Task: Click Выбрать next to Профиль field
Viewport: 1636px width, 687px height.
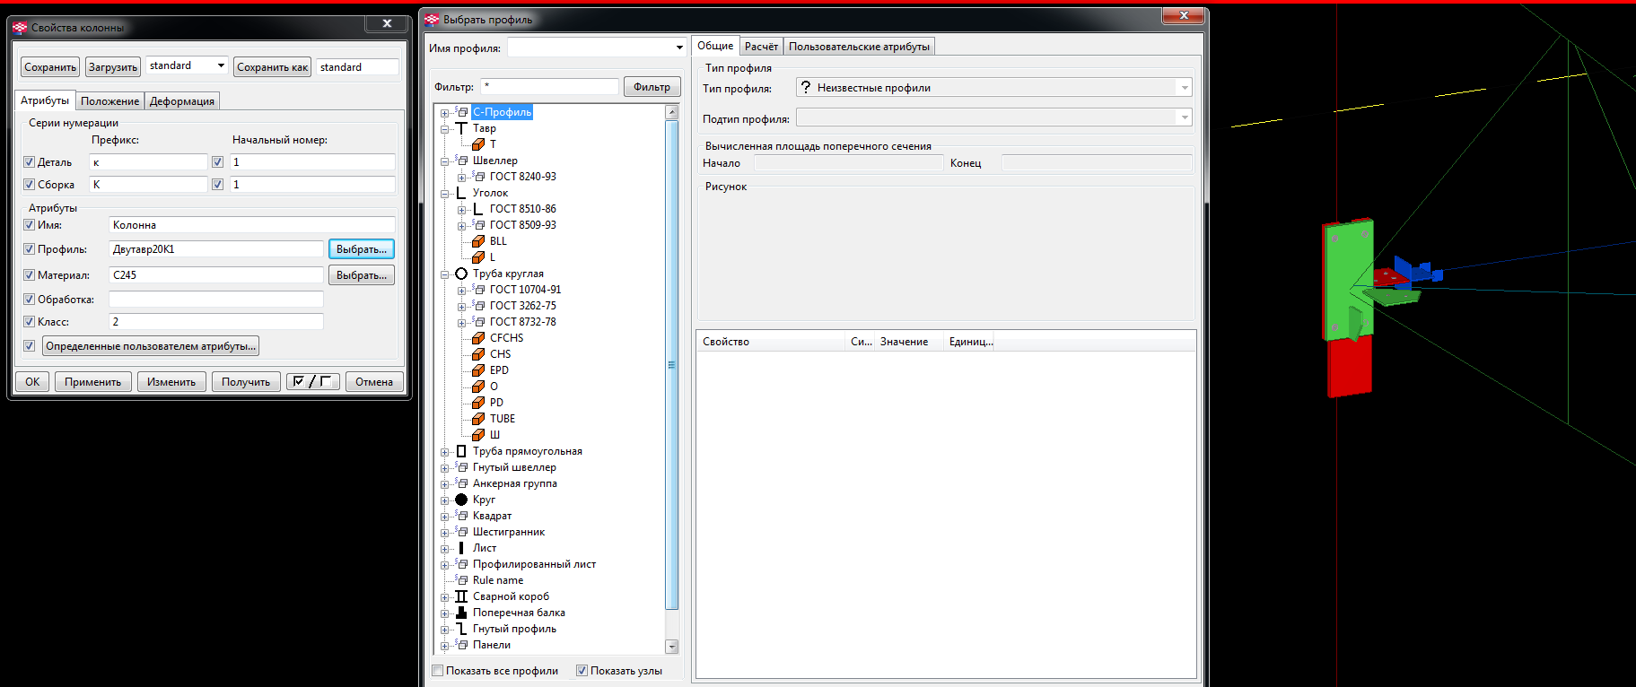Action: tap(362, 249)
